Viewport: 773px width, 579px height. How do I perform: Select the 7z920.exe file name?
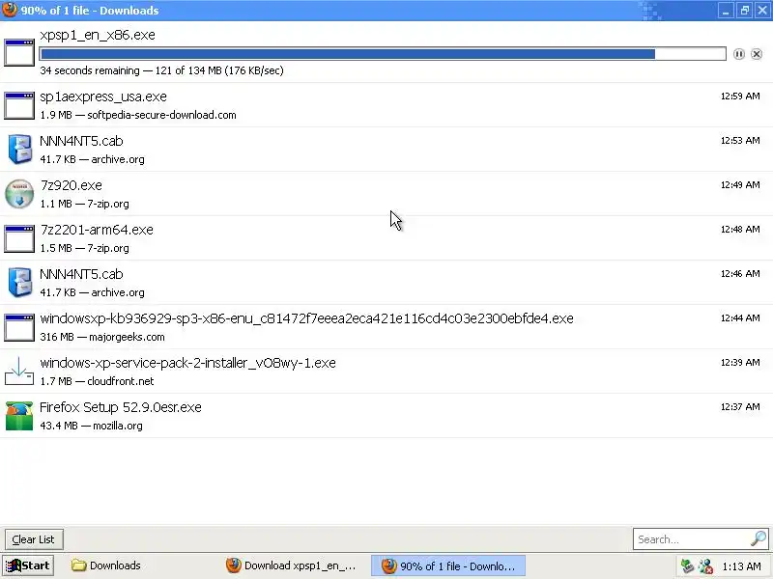pyautogui.click(x=71, y=185)
